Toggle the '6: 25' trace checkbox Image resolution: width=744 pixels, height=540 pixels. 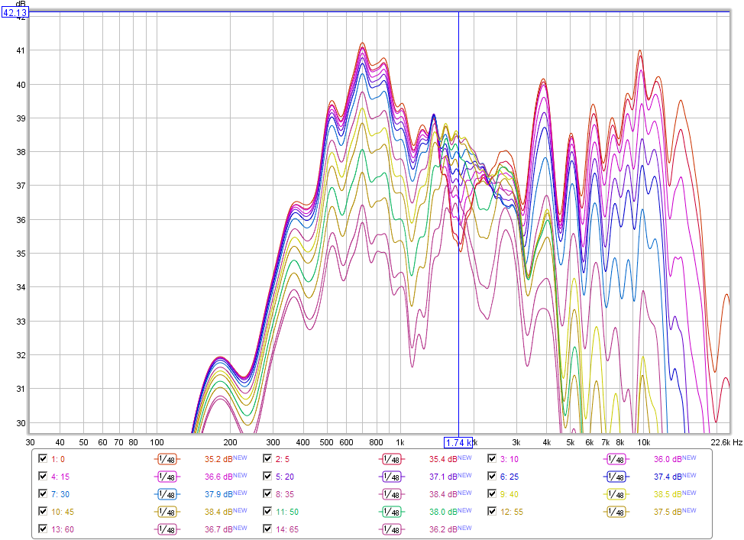492,476
